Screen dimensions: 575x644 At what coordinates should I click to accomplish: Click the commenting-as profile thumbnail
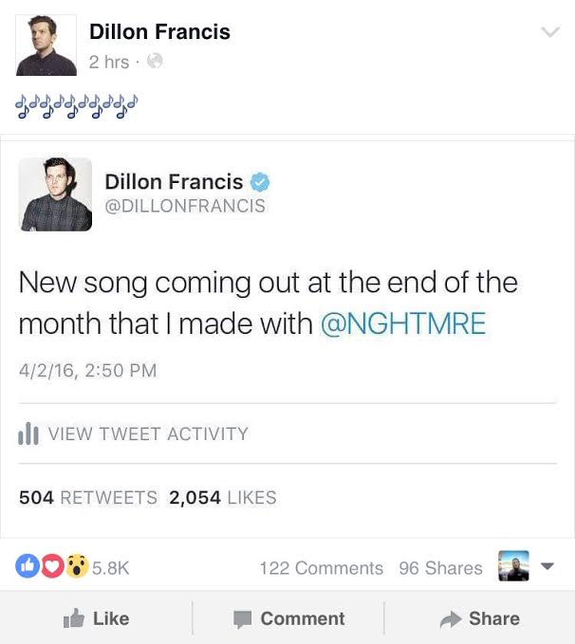[x=513, y=566]
